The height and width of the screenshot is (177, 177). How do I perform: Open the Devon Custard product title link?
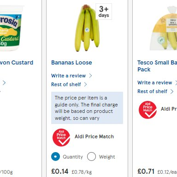click(17, 63)
